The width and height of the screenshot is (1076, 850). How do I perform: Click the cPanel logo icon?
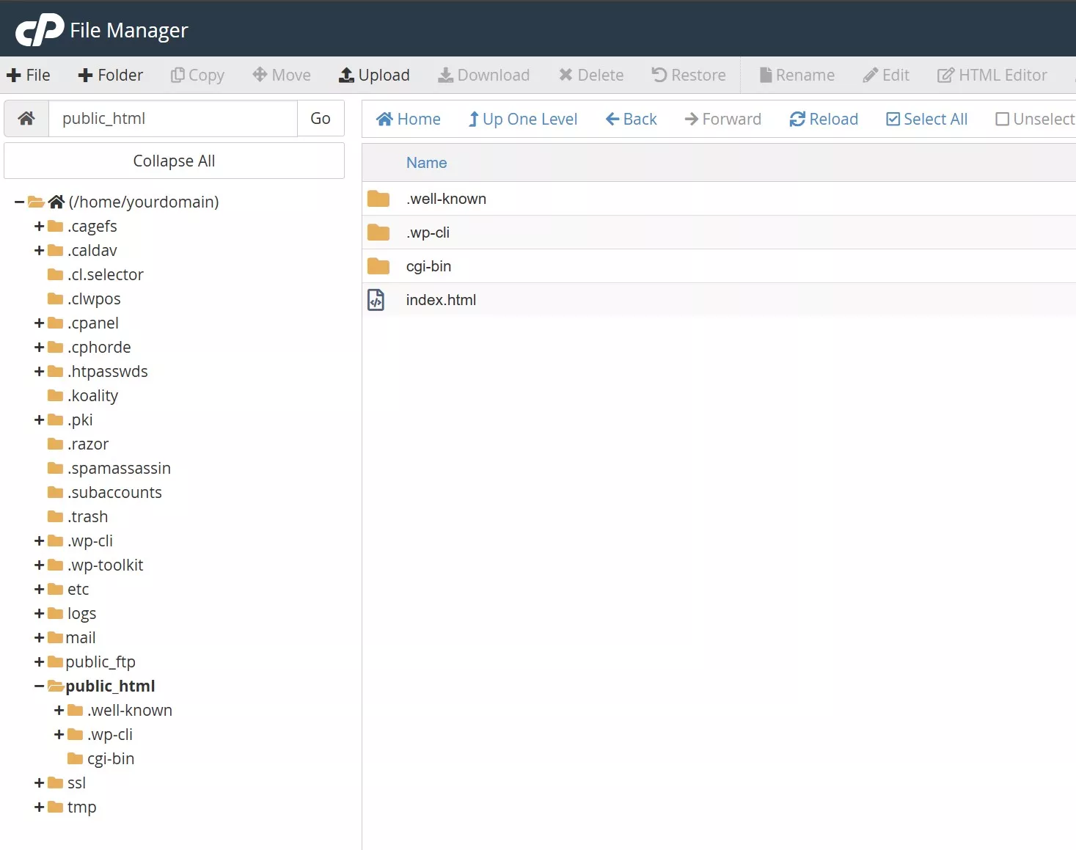(x=40, y=30)
